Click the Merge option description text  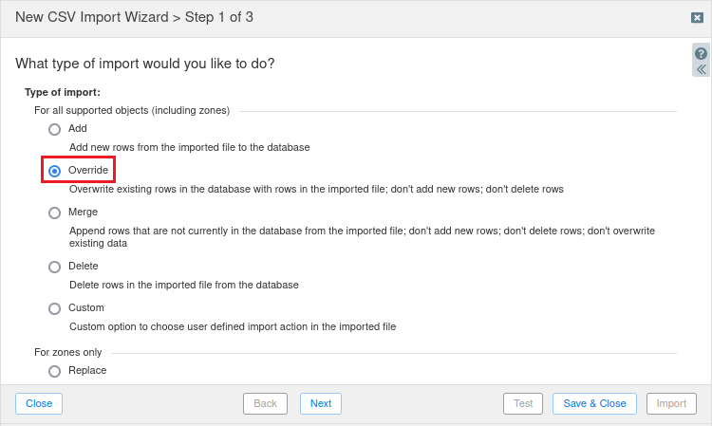pos(362,236)
